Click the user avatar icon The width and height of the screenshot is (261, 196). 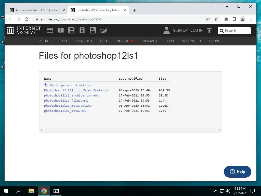(166, 30)
